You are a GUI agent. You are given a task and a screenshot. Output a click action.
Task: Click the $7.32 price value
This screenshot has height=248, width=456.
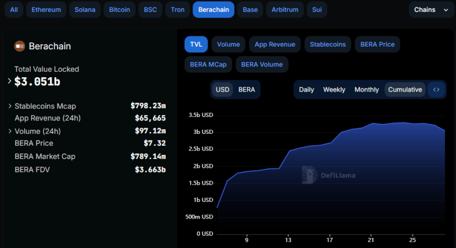[x=155, y=143]
